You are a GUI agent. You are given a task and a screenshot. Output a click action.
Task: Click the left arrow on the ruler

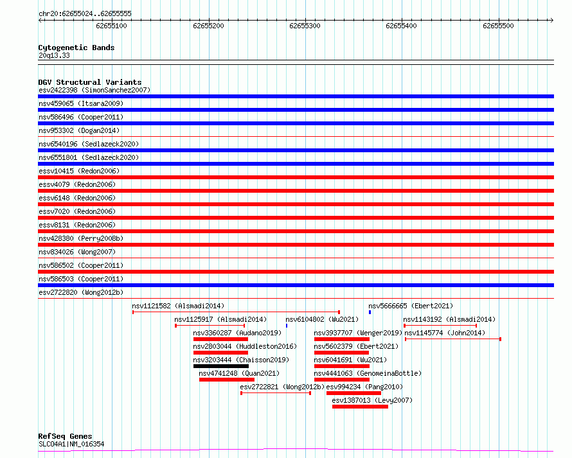pos(40,20)
